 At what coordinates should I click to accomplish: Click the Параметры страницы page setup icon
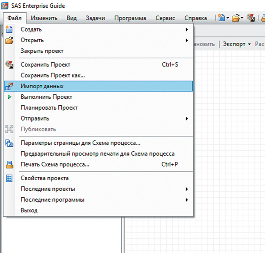10,143
